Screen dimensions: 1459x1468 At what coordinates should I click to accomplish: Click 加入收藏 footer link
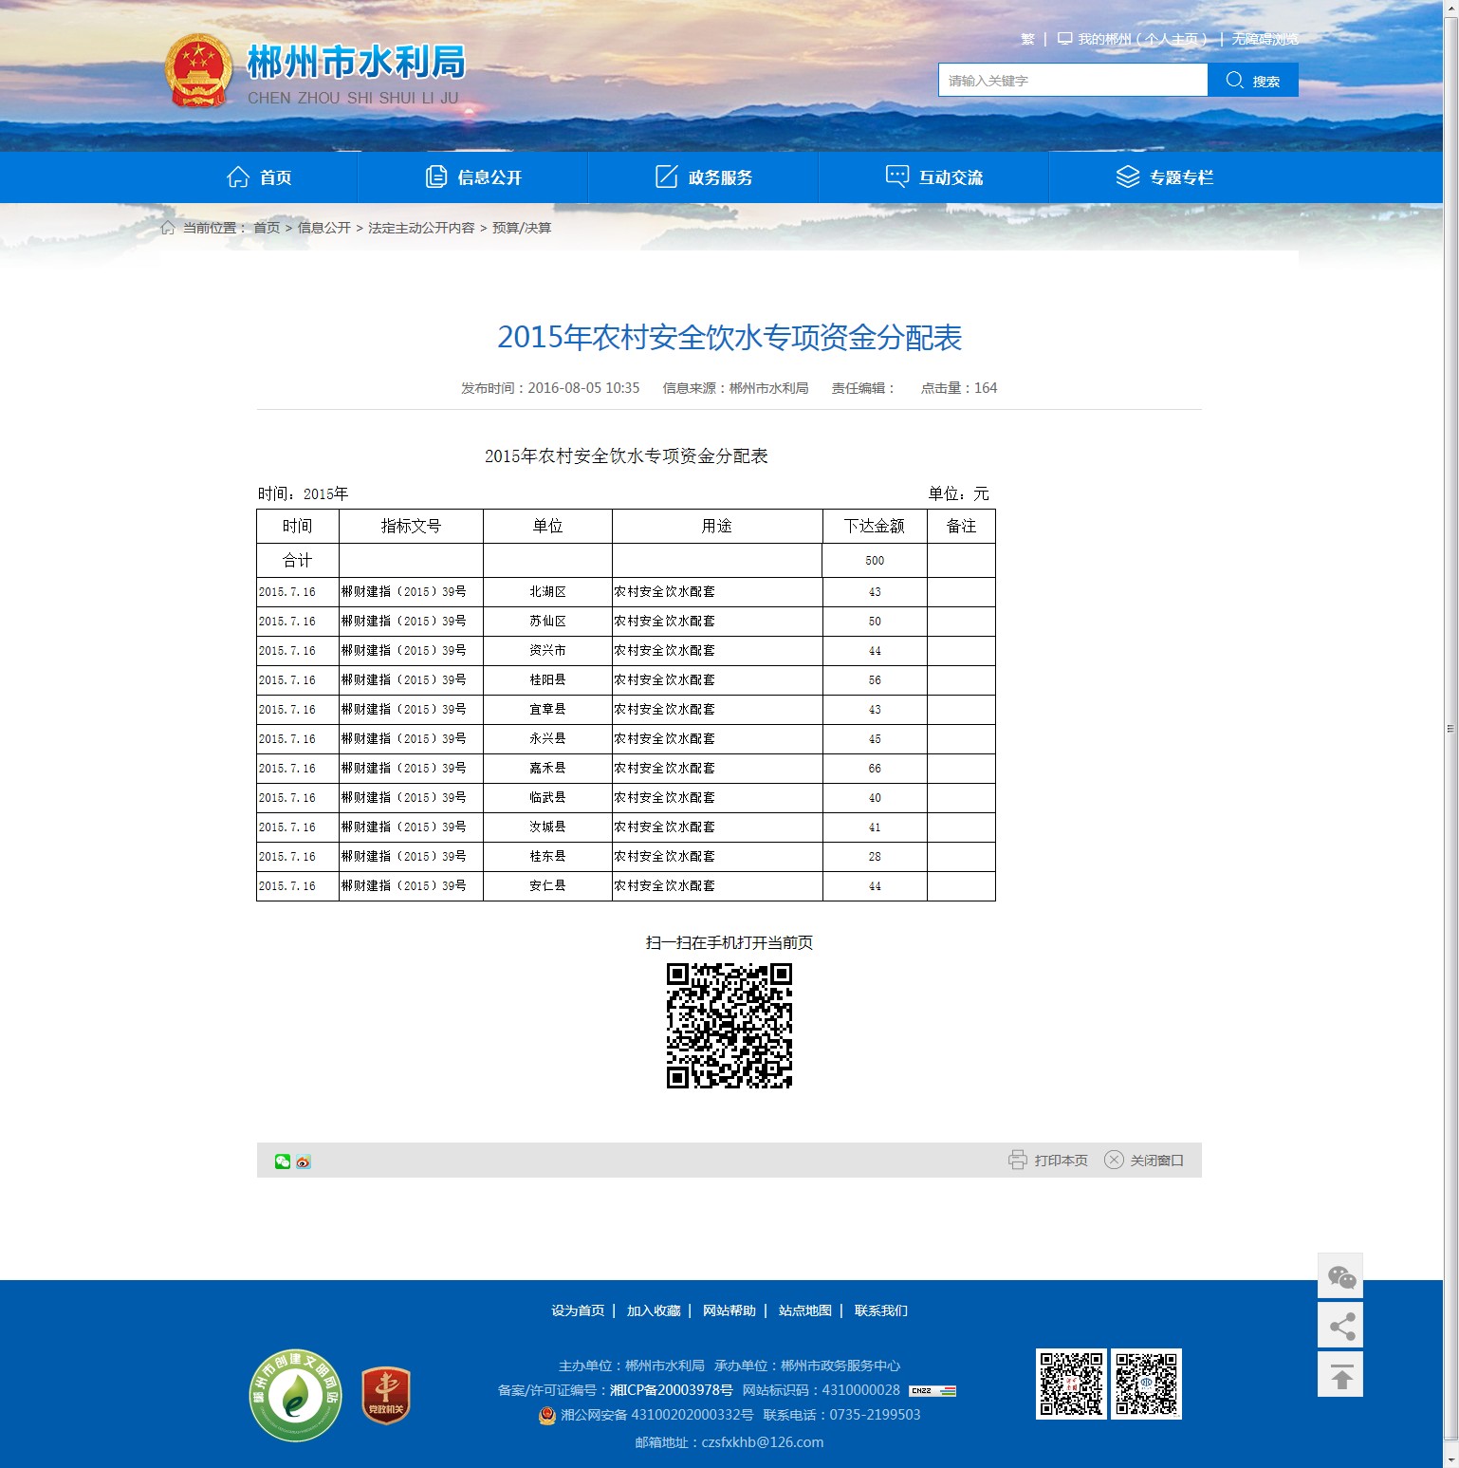tap(654, 1310)
